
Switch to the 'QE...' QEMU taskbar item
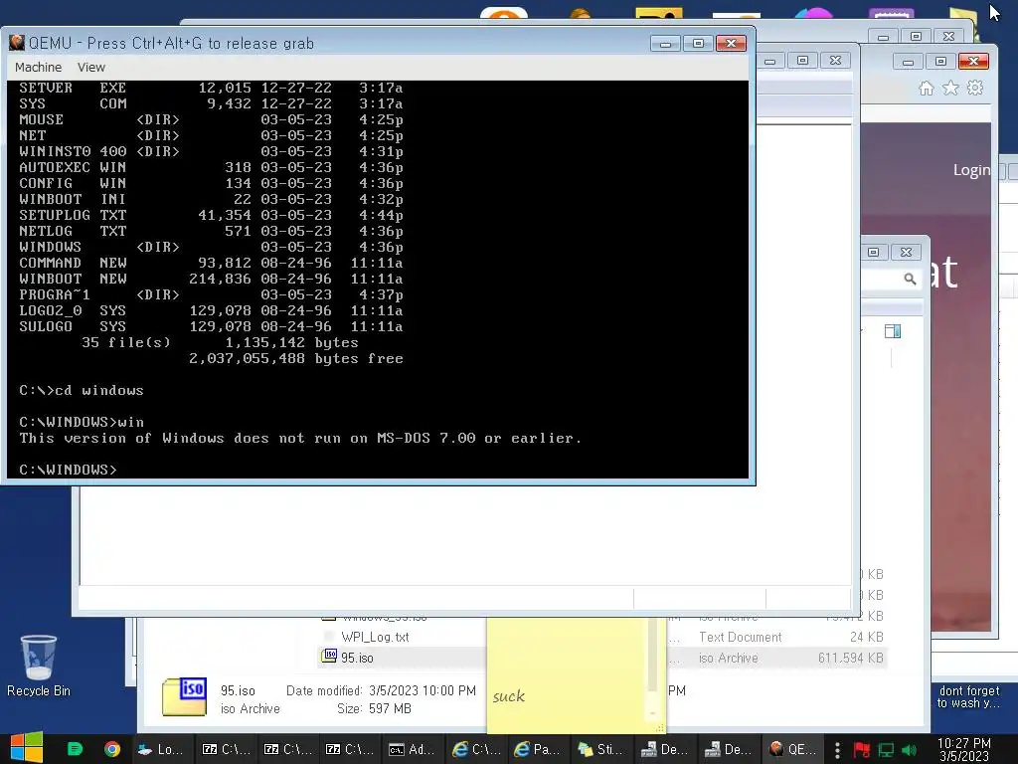pyautogui.click(x=792, y=749)
